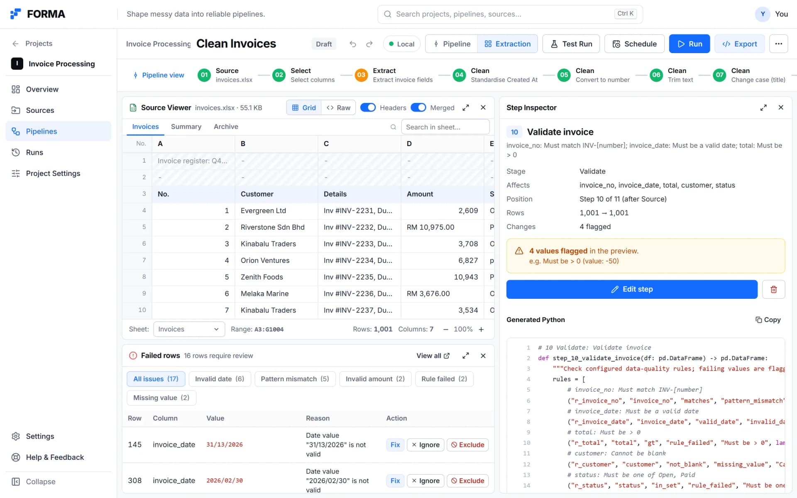
Task: Copy the generated Python code
Action: [x=768, y=320]
